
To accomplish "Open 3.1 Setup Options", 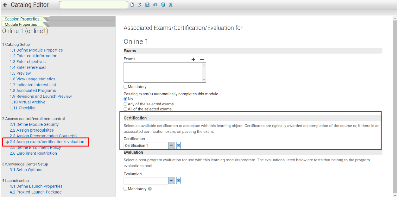I will tap(26, 170).
